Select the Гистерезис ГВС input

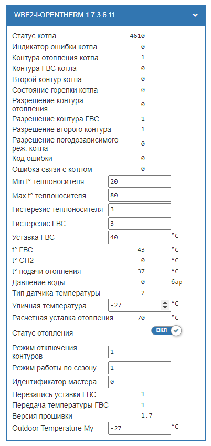tap(140, 224)
